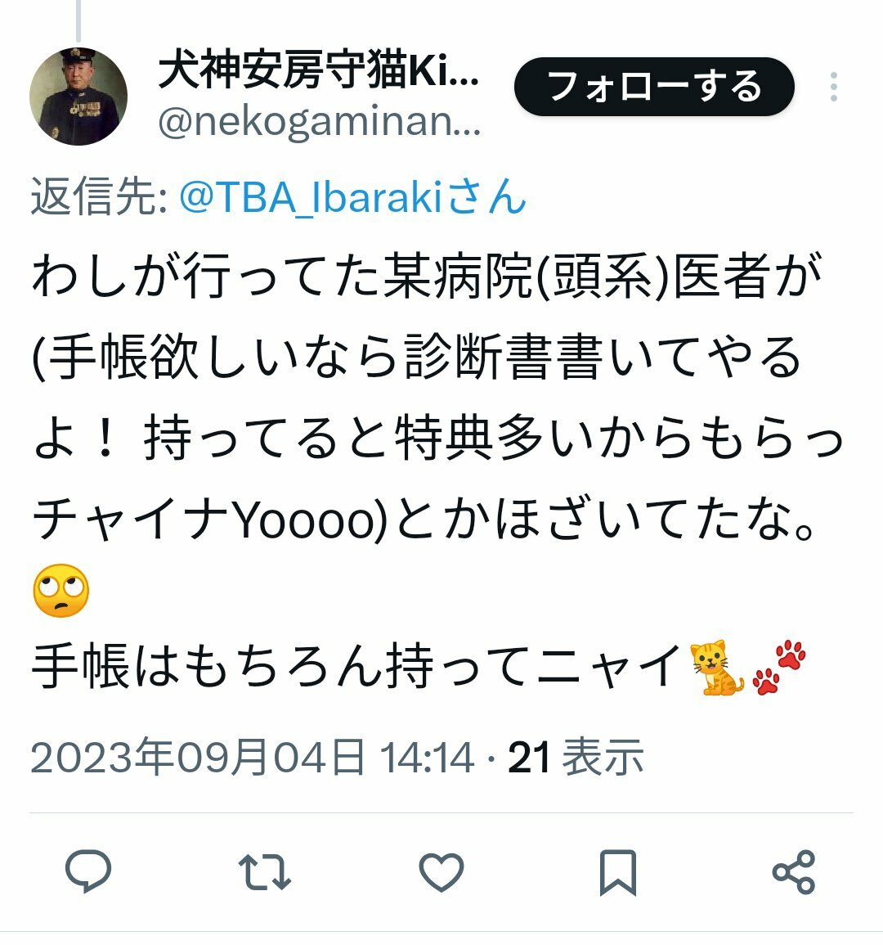Click the thread connector line above avatar
This screenshot has height=945, width=883.
click(78, 20)
